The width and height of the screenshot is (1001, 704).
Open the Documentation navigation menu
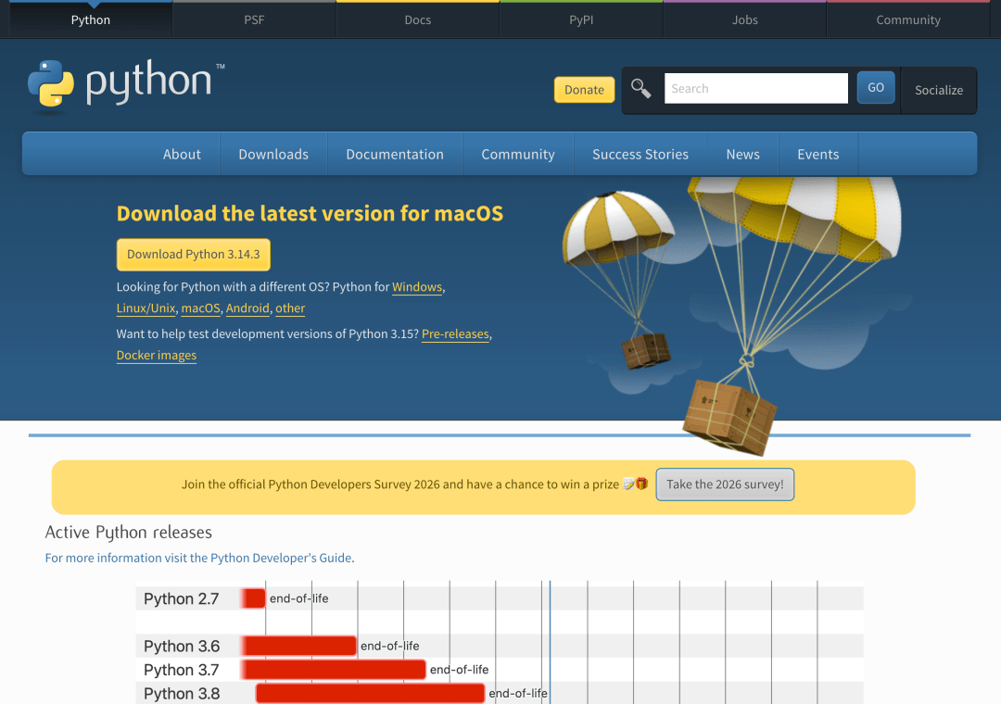pos(395,154)
